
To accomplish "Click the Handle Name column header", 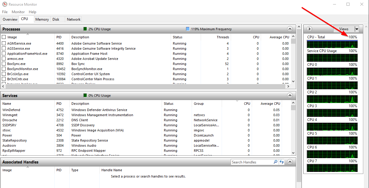I will tap(112, 170).
